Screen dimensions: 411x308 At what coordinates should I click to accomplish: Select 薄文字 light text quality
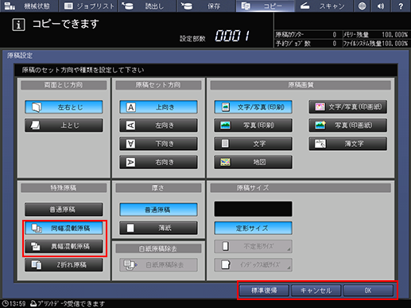click(x=348, y=144)
